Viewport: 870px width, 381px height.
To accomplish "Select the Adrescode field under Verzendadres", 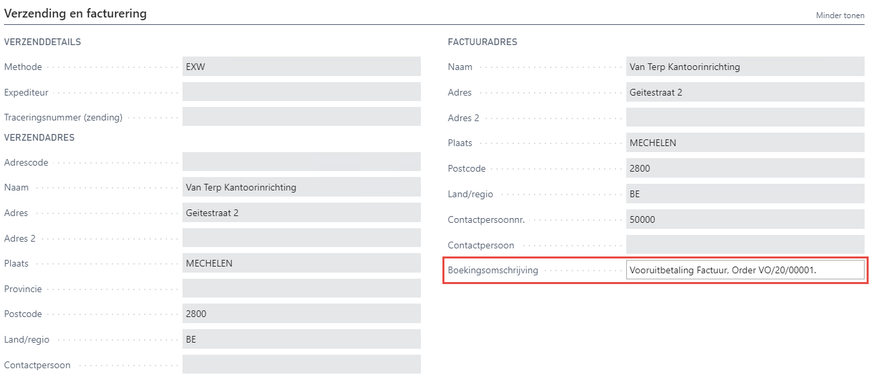I will [301, 162].
